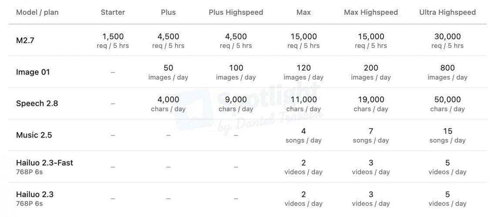
Task: Select the 50,000 chars / day cell
Action: [x=447, y=104]
